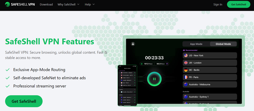Click the French flag icon

pos(186,77)
